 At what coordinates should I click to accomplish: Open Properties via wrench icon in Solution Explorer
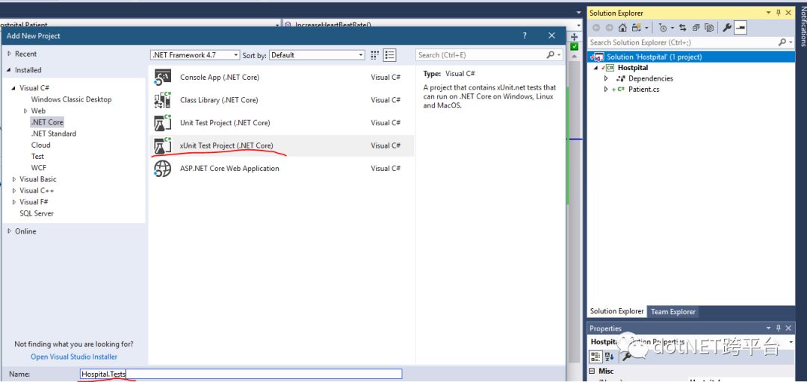tap(727, 28)
